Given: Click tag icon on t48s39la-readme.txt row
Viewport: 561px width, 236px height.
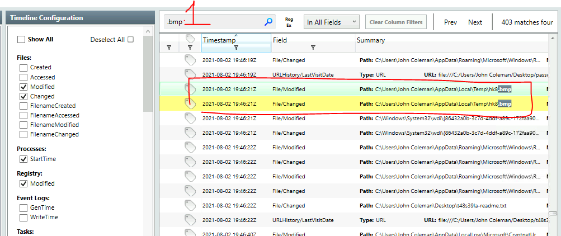Looking at the screenshot, I should click(x=191, y=205).
